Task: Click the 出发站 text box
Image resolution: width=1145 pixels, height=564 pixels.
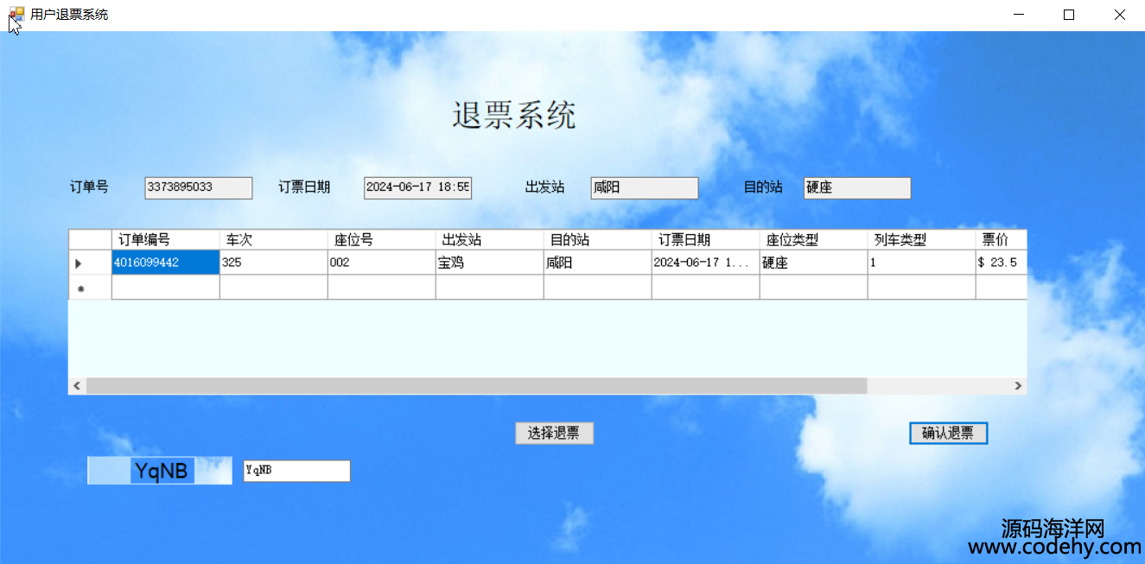Action: click(644, 187)
